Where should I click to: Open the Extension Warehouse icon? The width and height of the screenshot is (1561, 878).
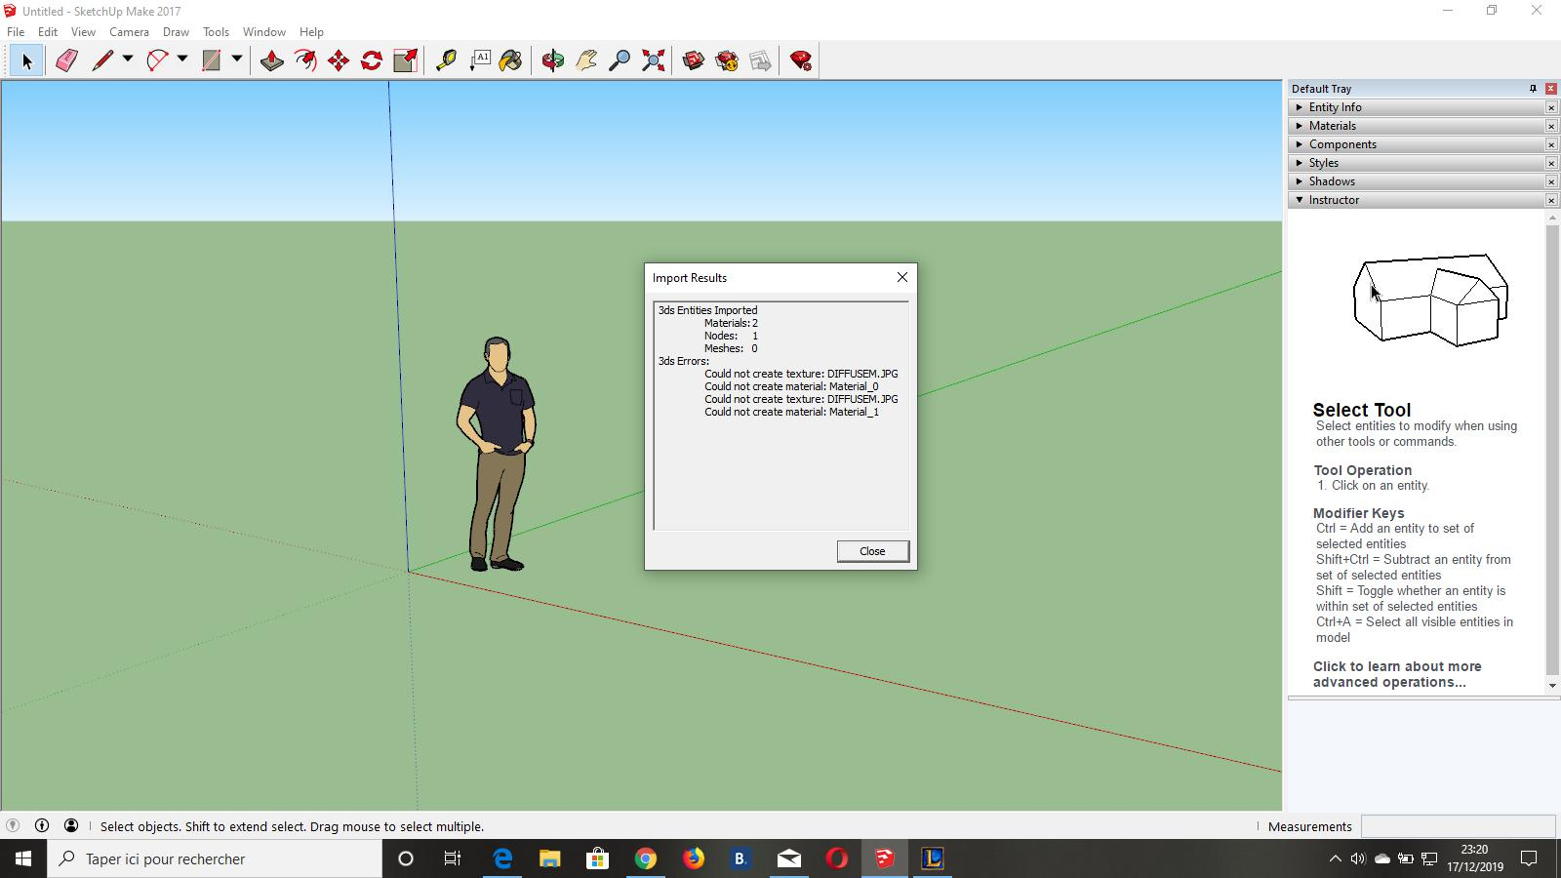727,60
